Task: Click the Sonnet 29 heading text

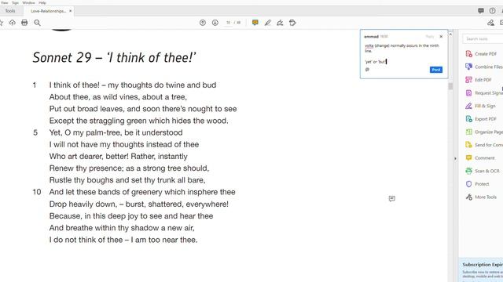Action: pos(115,57)
